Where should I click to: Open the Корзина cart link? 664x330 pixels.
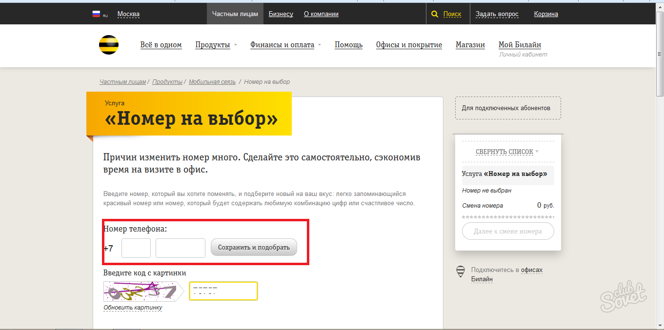[x=546, y=14]
